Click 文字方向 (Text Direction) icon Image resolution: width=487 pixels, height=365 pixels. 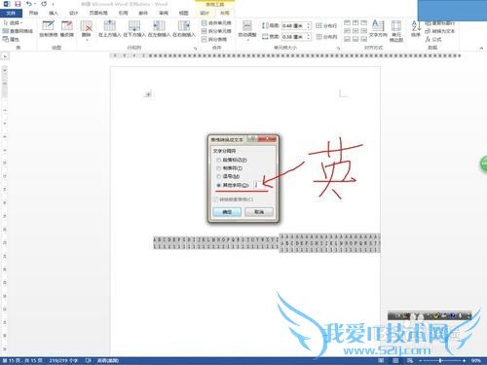click(378, 28)
